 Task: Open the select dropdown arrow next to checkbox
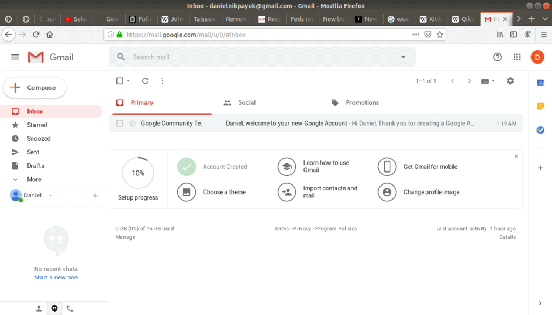pyautogui.click(x=128, y=81)
